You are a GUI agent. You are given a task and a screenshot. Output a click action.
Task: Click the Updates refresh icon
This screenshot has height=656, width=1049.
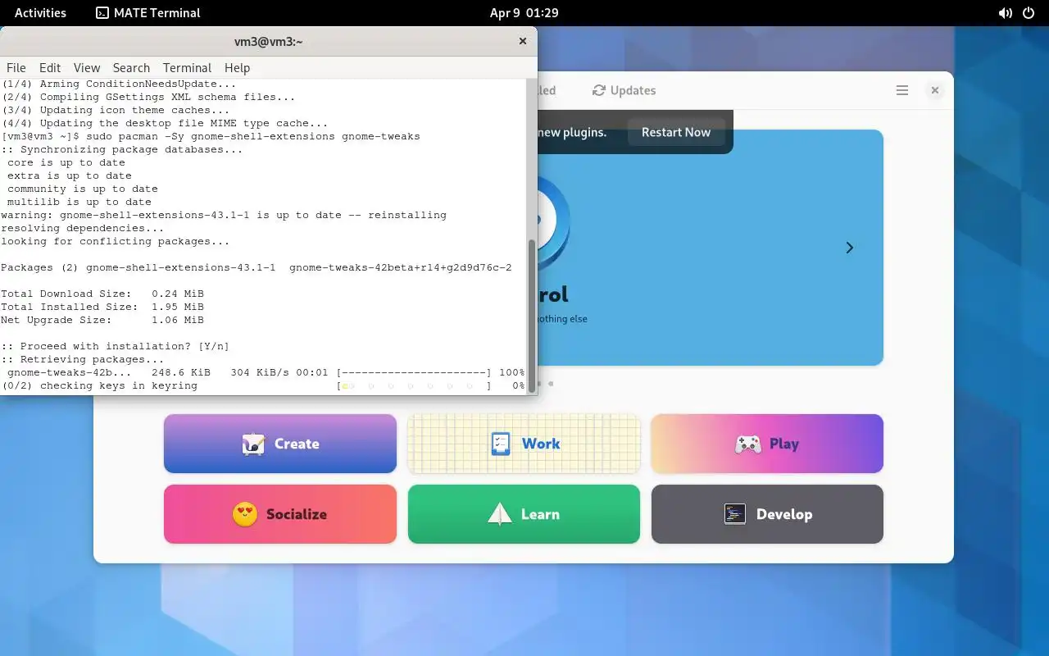point(599,90)
